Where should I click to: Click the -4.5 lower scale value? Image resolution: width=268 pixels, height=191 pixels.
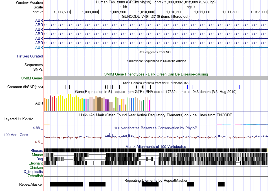[37, 142]
